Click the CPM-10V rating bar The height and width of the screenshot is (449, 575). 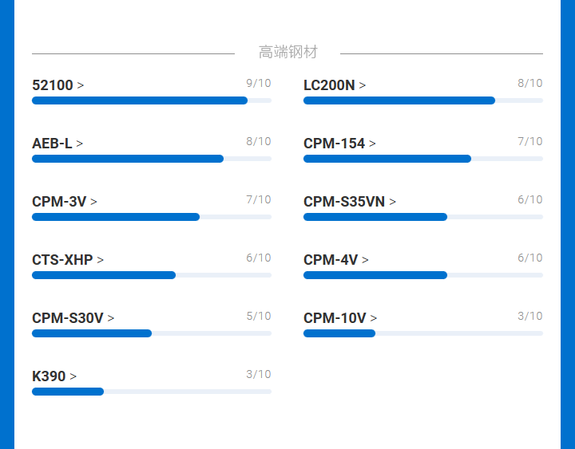tap(423, 333)
